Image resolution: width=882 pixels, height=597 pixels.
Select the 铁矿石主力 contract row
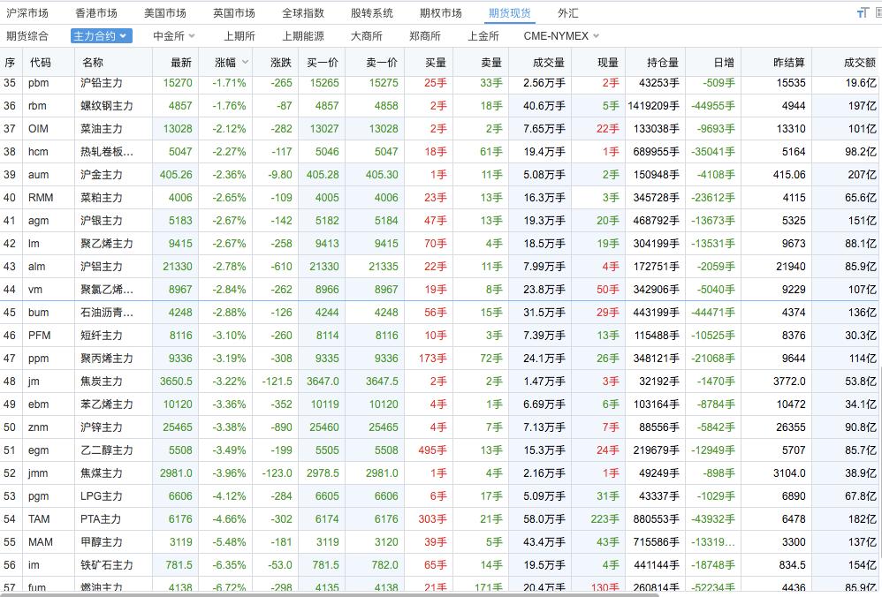(107, 565)
